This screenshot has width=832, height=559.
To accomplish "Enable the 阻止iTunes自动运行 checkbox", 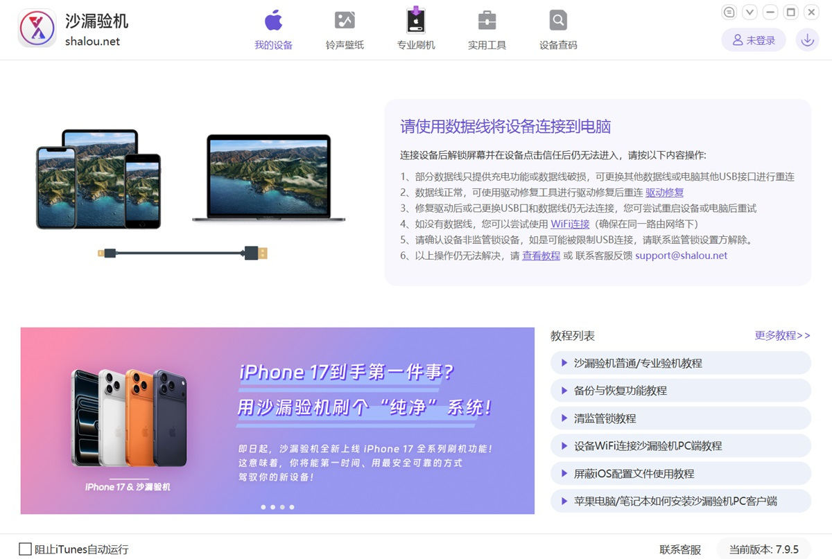I will tap(25, 549).
